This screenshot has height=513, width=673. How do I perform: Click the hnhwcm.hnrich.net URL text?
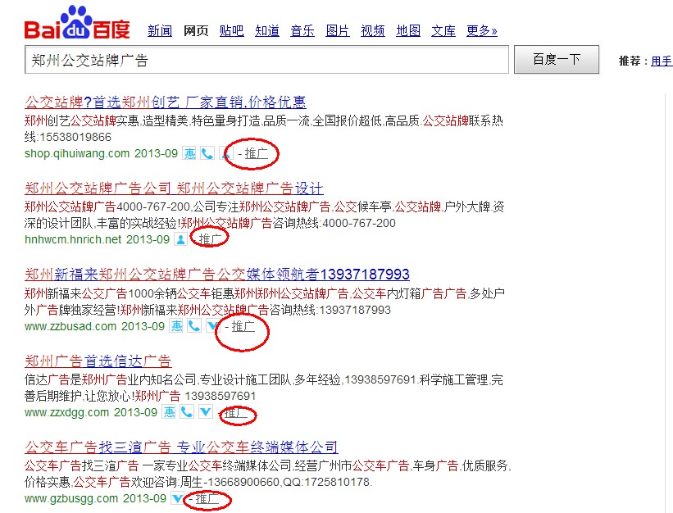73,239
